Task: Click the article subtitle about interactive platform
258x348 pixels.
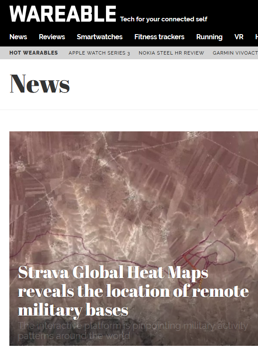Action: click(133, 331)
